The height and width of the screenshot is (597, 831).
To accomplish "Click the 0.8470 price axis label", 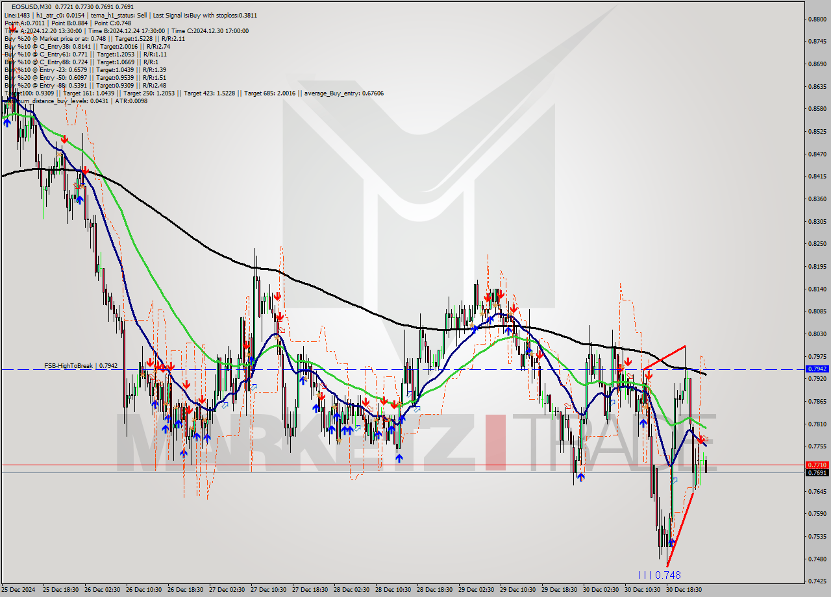I will (817, 154).
